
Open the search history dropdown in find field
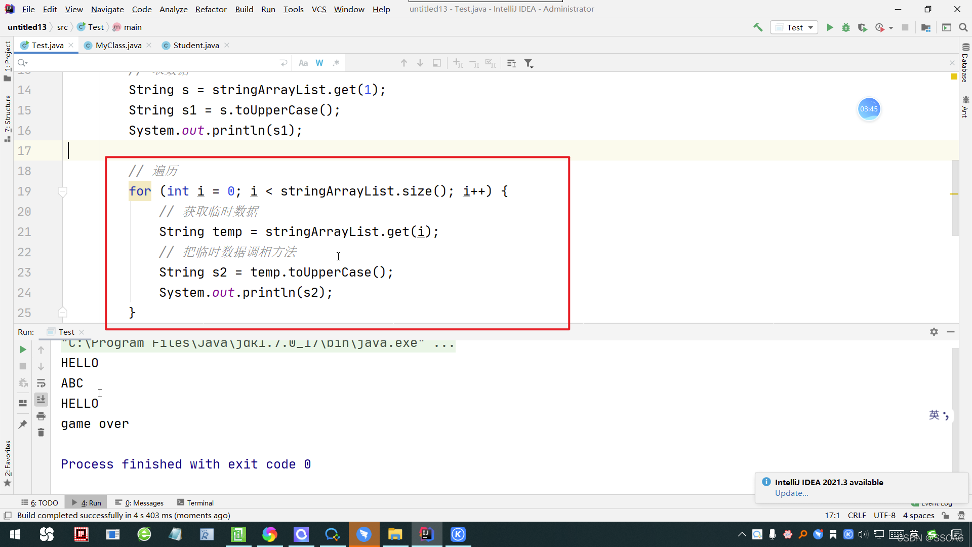23,63
